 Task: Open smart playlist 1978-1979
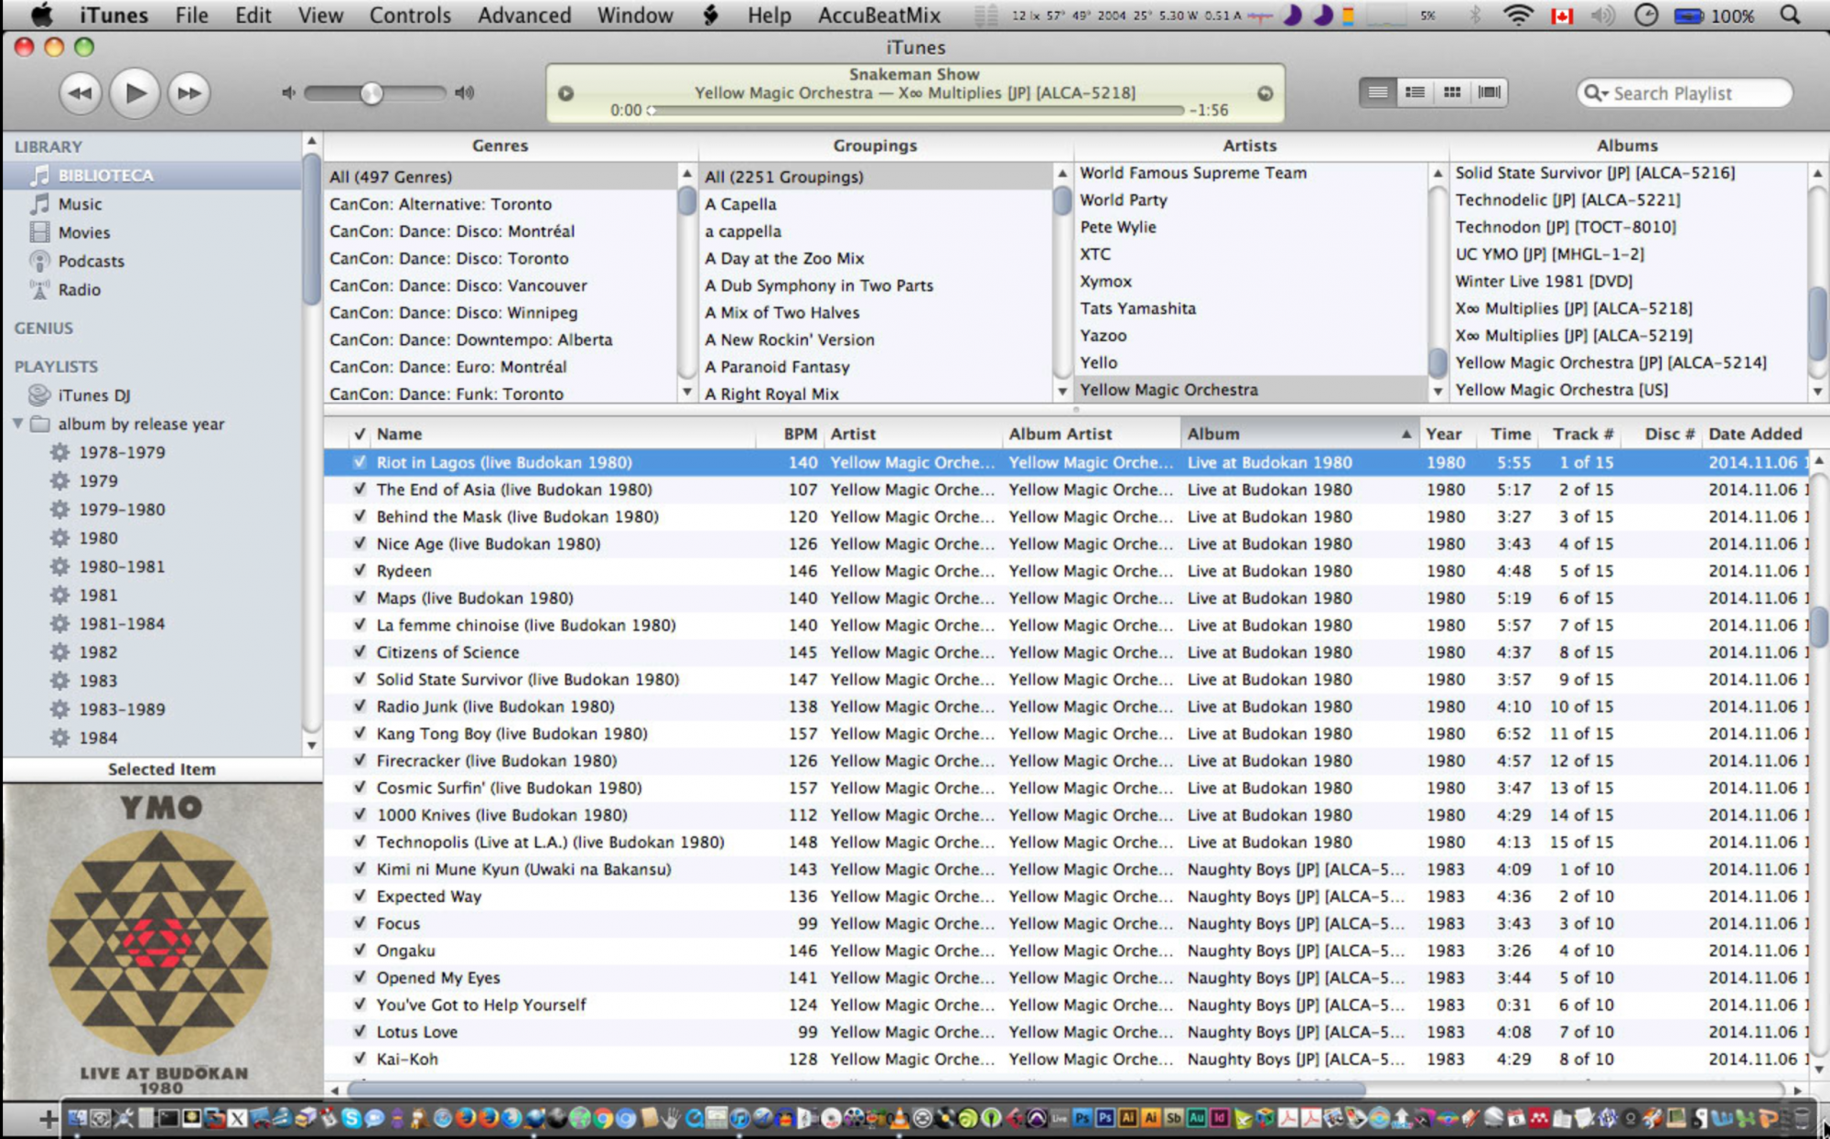[x=122, y=452]
